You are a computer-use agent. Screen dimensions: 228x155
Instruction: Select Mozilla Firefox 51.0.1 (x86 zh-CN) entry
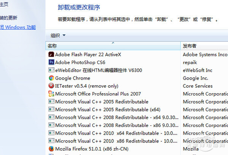click(x=92, y=149)
